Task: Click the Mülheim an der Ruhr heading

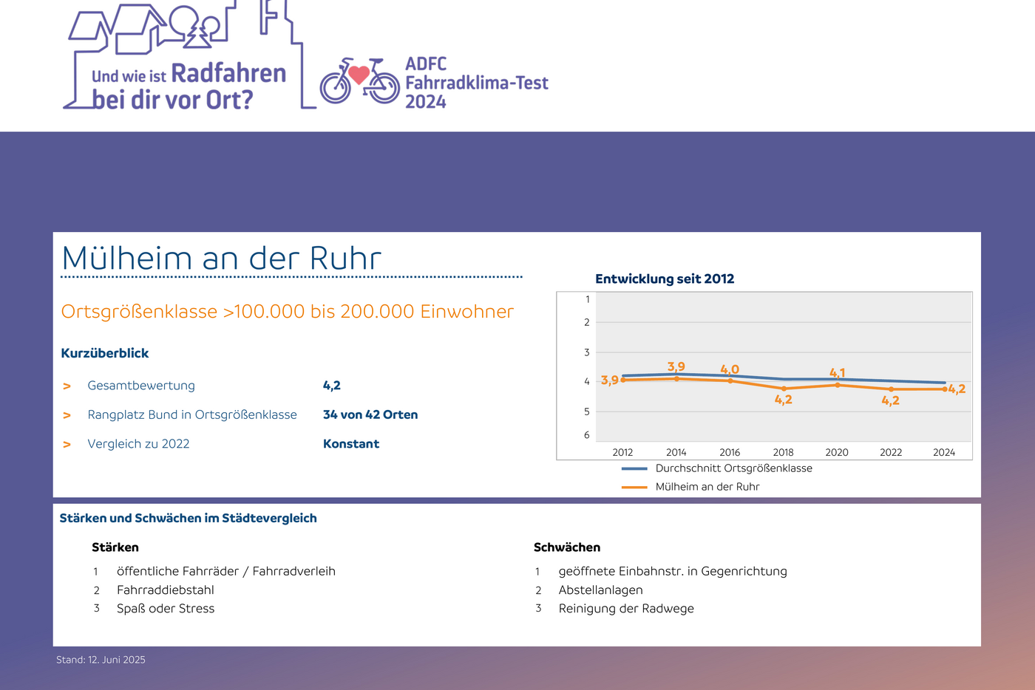Action: (x=221, y=258)
